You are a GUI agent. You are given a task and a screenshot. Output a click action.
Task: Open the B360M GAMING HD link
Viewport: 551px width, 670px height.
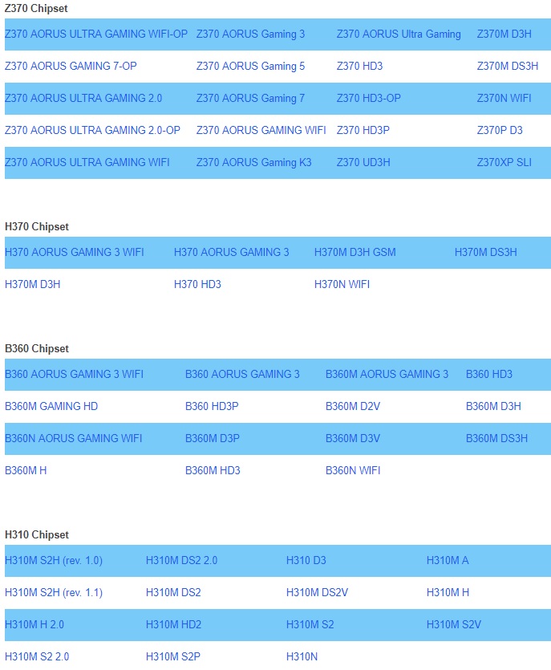[51, 406]
